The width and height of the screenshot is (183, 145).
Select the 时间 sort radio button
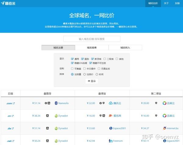coord(97,74)
